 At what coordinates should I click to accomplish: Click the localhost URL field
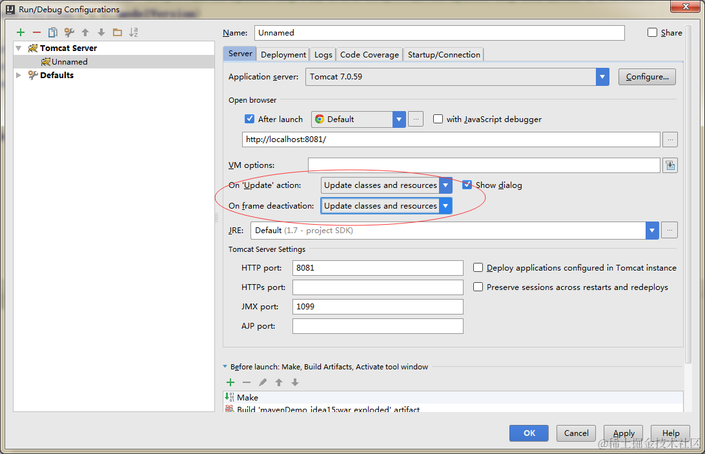451,139
